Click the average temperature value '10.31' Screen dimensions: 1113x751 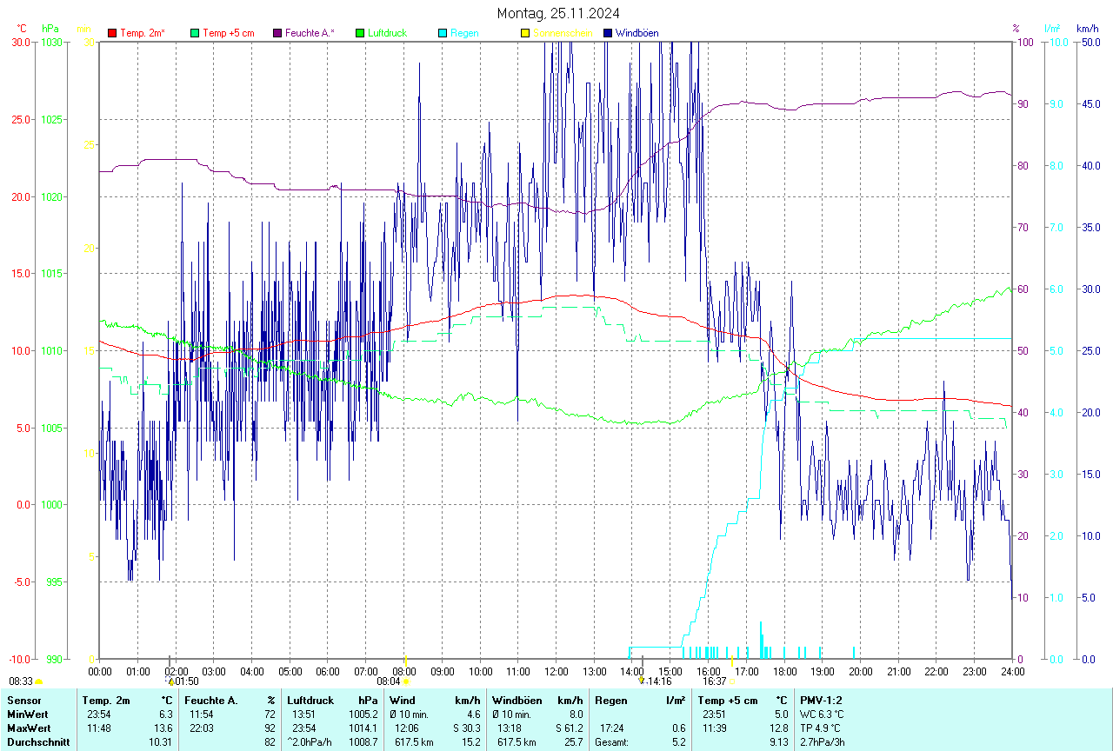coord(161,741)
